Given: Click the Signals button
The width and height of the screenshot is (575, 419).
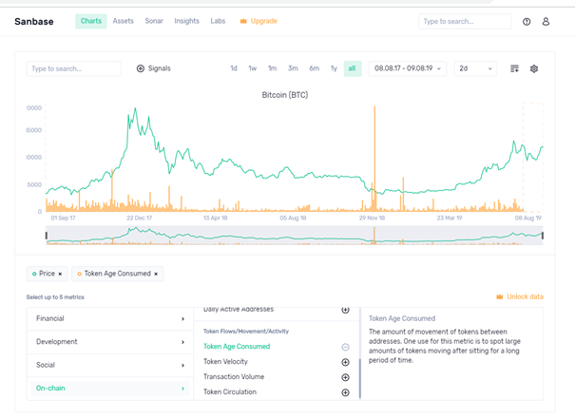Looking at the screenshot, I should tap(154, 68).
